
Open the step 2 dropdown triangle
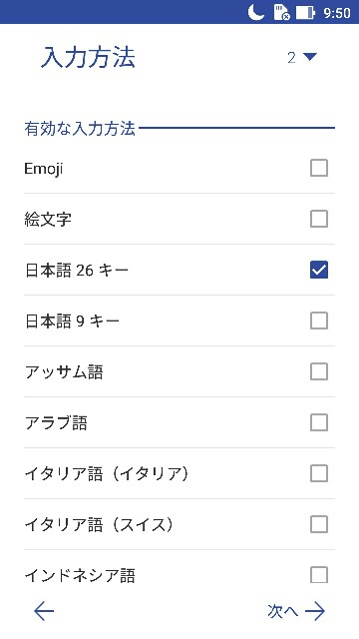(x=310, y=57)
